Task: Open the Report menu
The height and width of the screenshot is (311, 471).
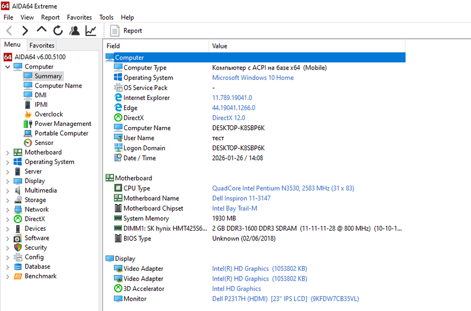Action: click(x=50, y=17)
